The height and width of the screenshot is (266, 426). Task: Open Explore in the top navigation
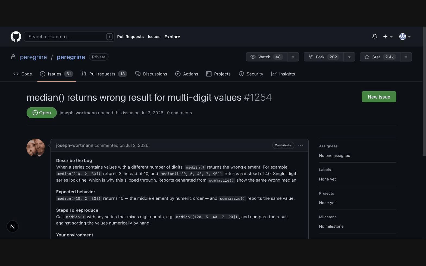point(172,37)
